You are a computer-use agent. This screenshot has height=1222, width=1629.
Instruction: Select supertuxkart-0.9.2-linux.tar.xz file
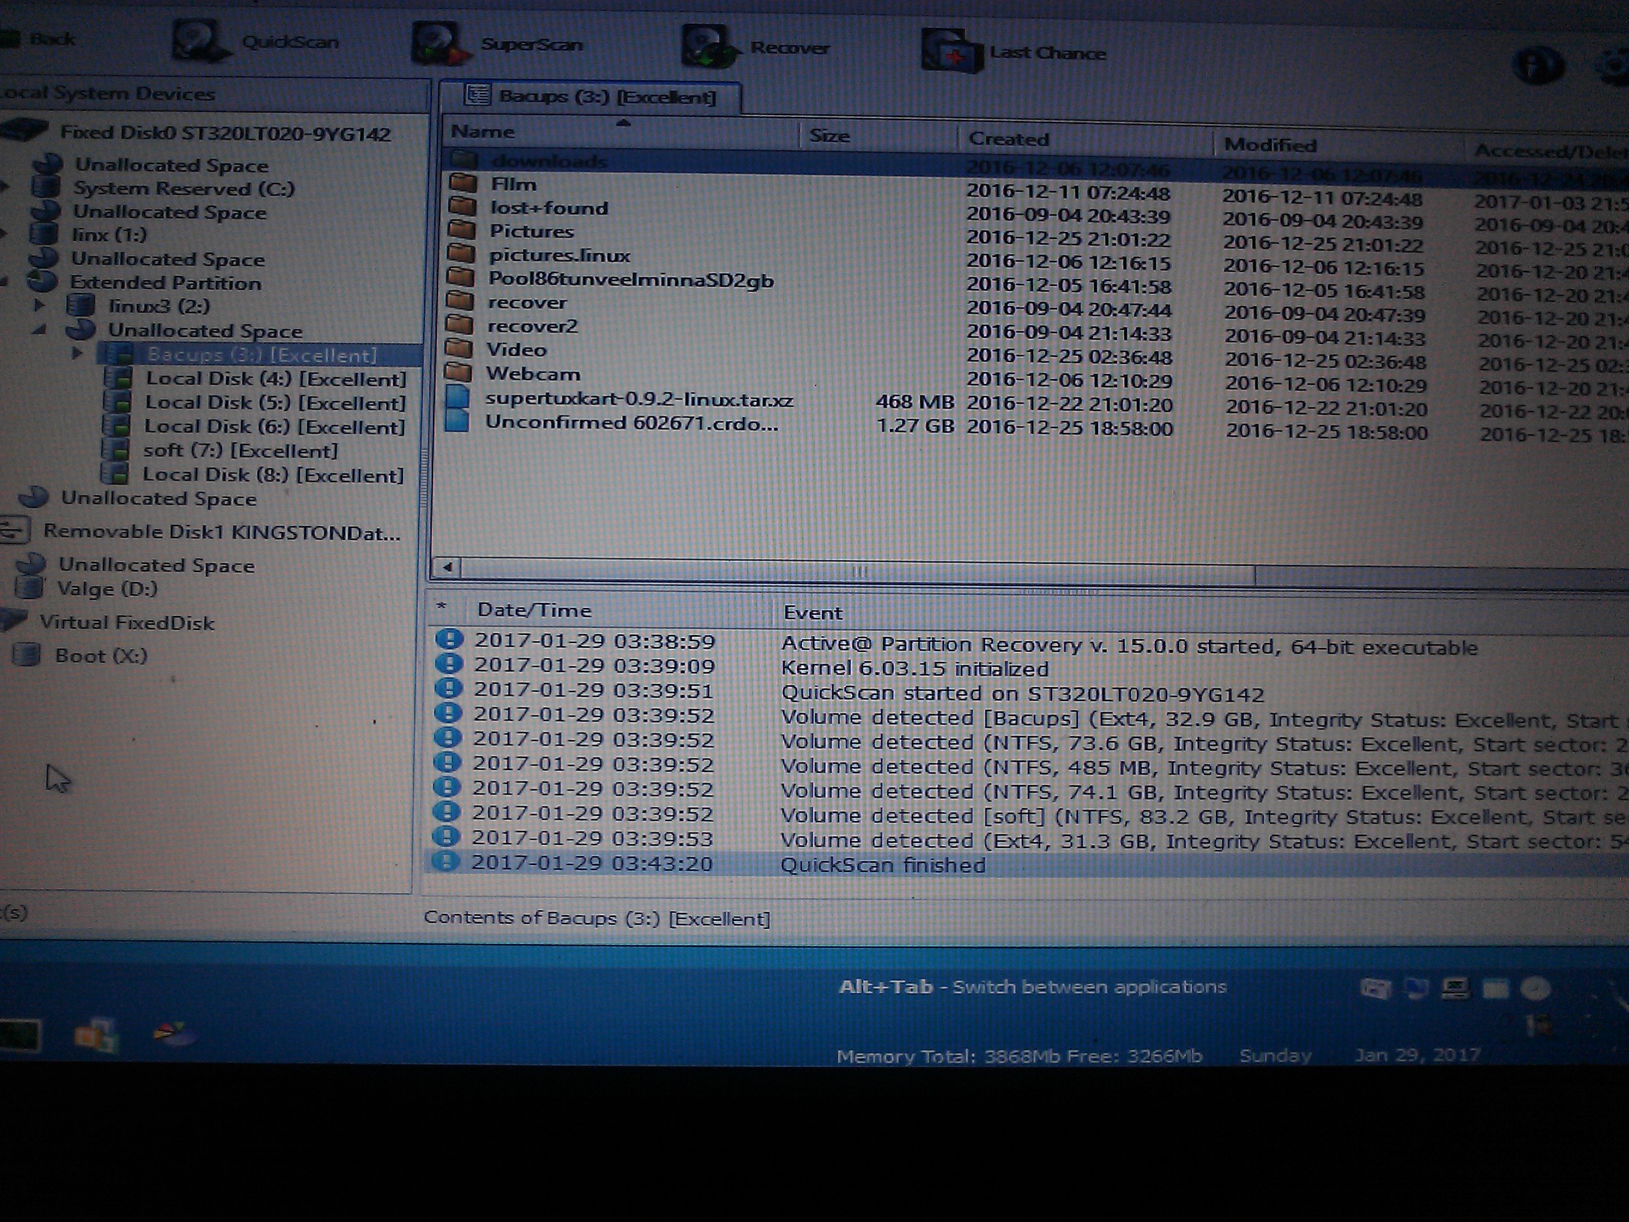639,400
